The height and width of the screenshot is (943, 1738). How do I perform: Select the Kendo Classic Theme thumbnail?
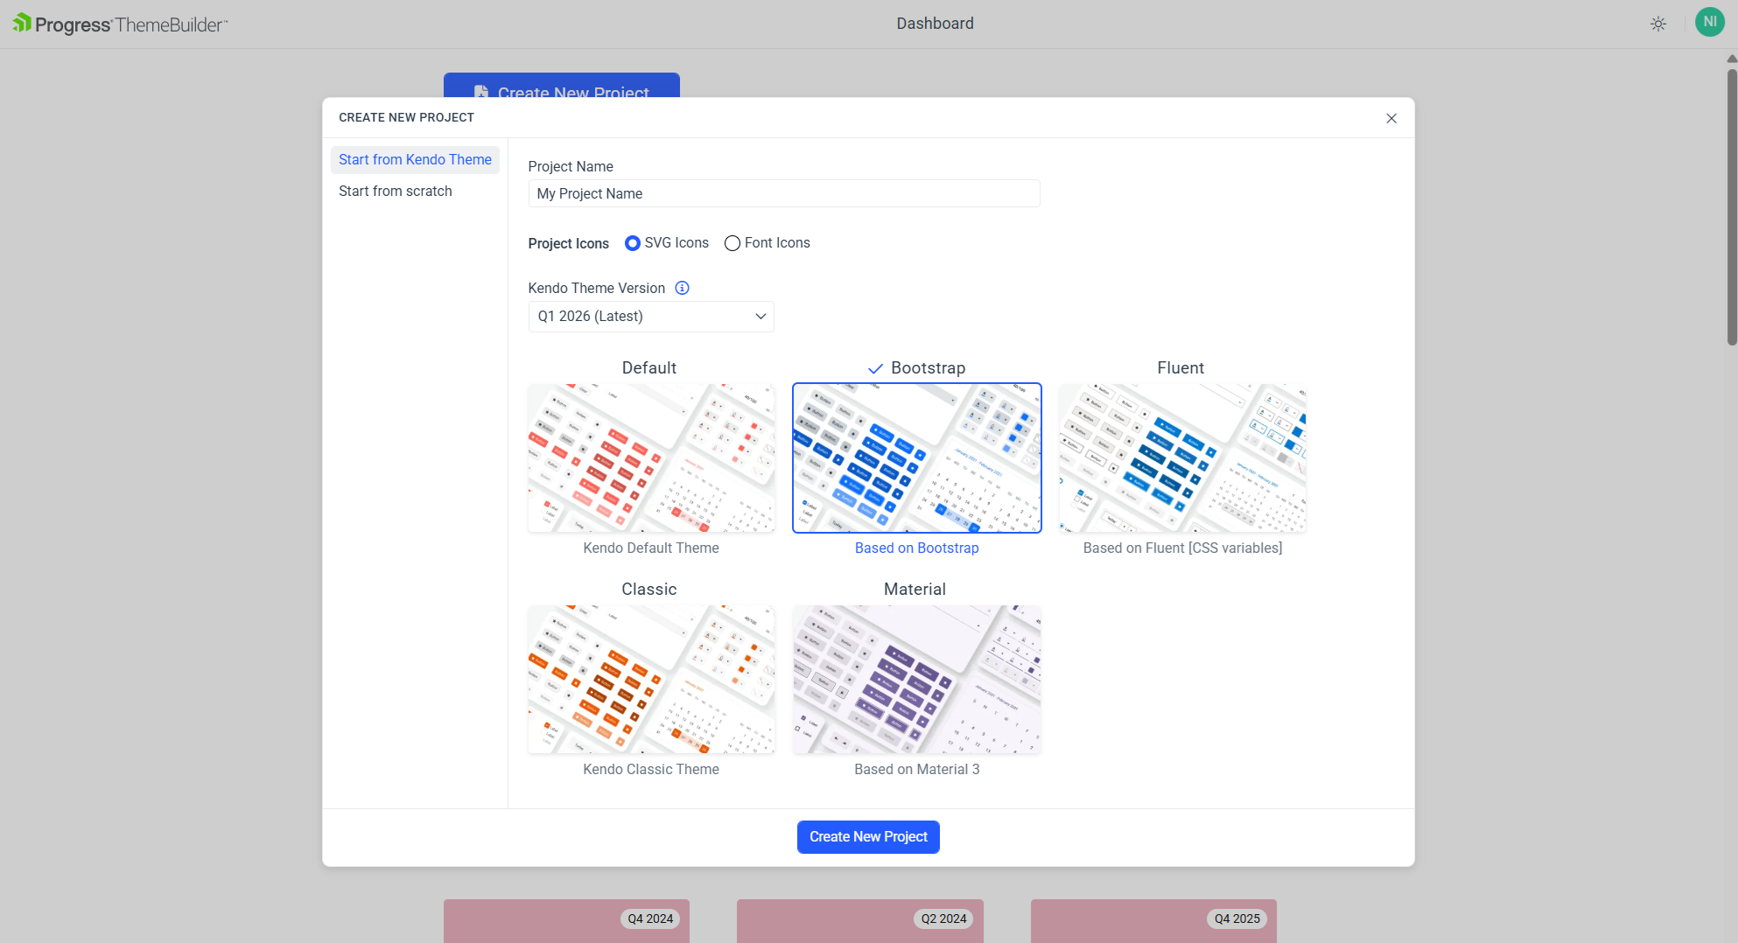click(x=650, y=679)
